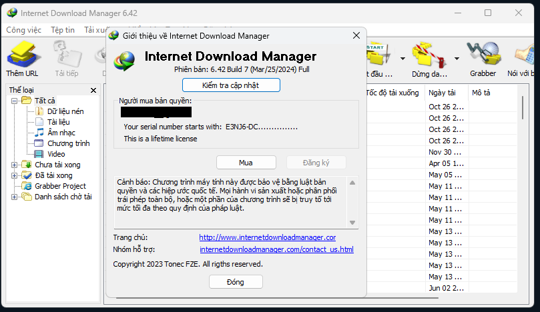Click the Đóng button
Screen dimensions: 540x312
[236, 282]
